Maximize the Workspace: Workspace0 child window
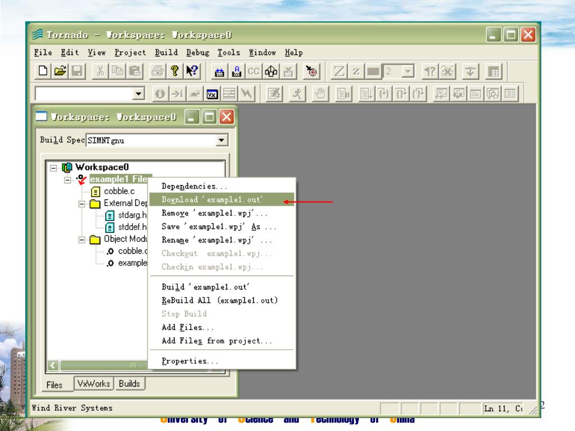The image size is (575, 431). coord(209,117)
